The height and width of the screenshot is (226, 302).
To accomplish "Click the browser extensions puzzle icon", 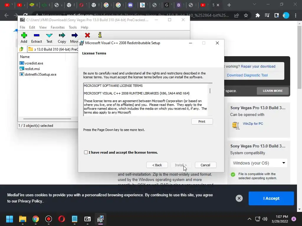I will pos(257,15).
